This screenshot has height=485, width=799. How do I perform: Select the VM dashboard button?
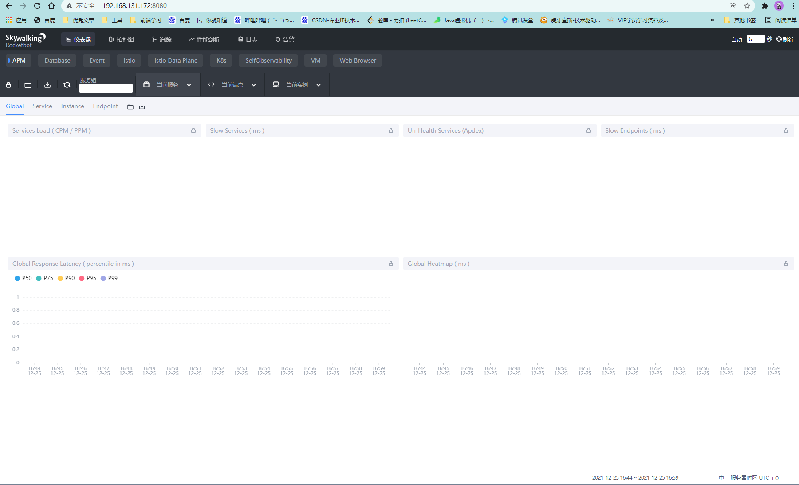click(315, 60)
